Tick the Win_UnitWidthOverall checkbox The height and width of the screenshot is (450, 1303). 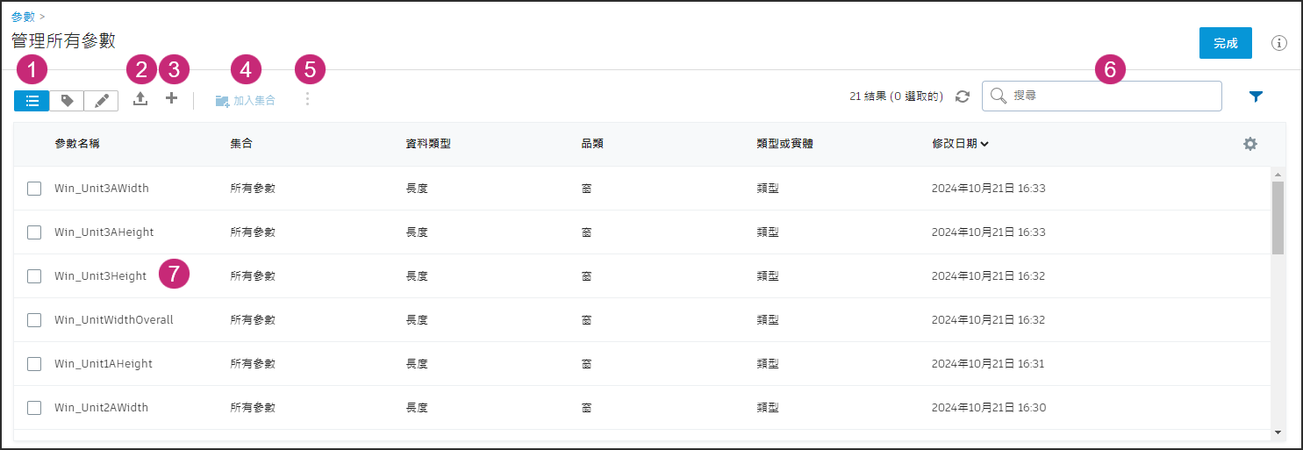point(34,320)
